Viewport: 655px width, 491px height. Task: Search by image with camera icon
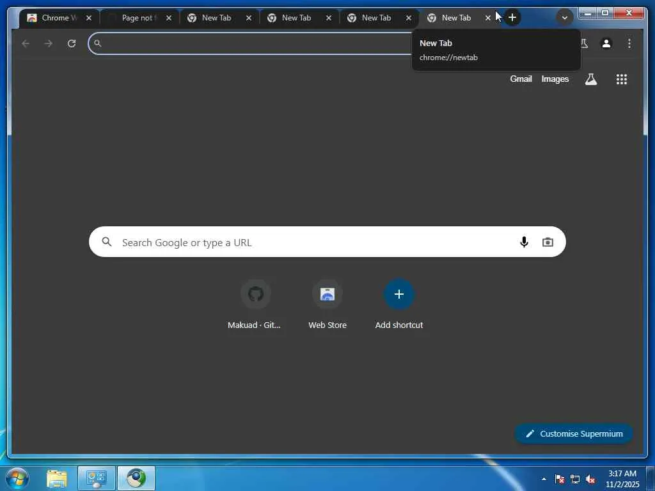click(x=548, y=242)
